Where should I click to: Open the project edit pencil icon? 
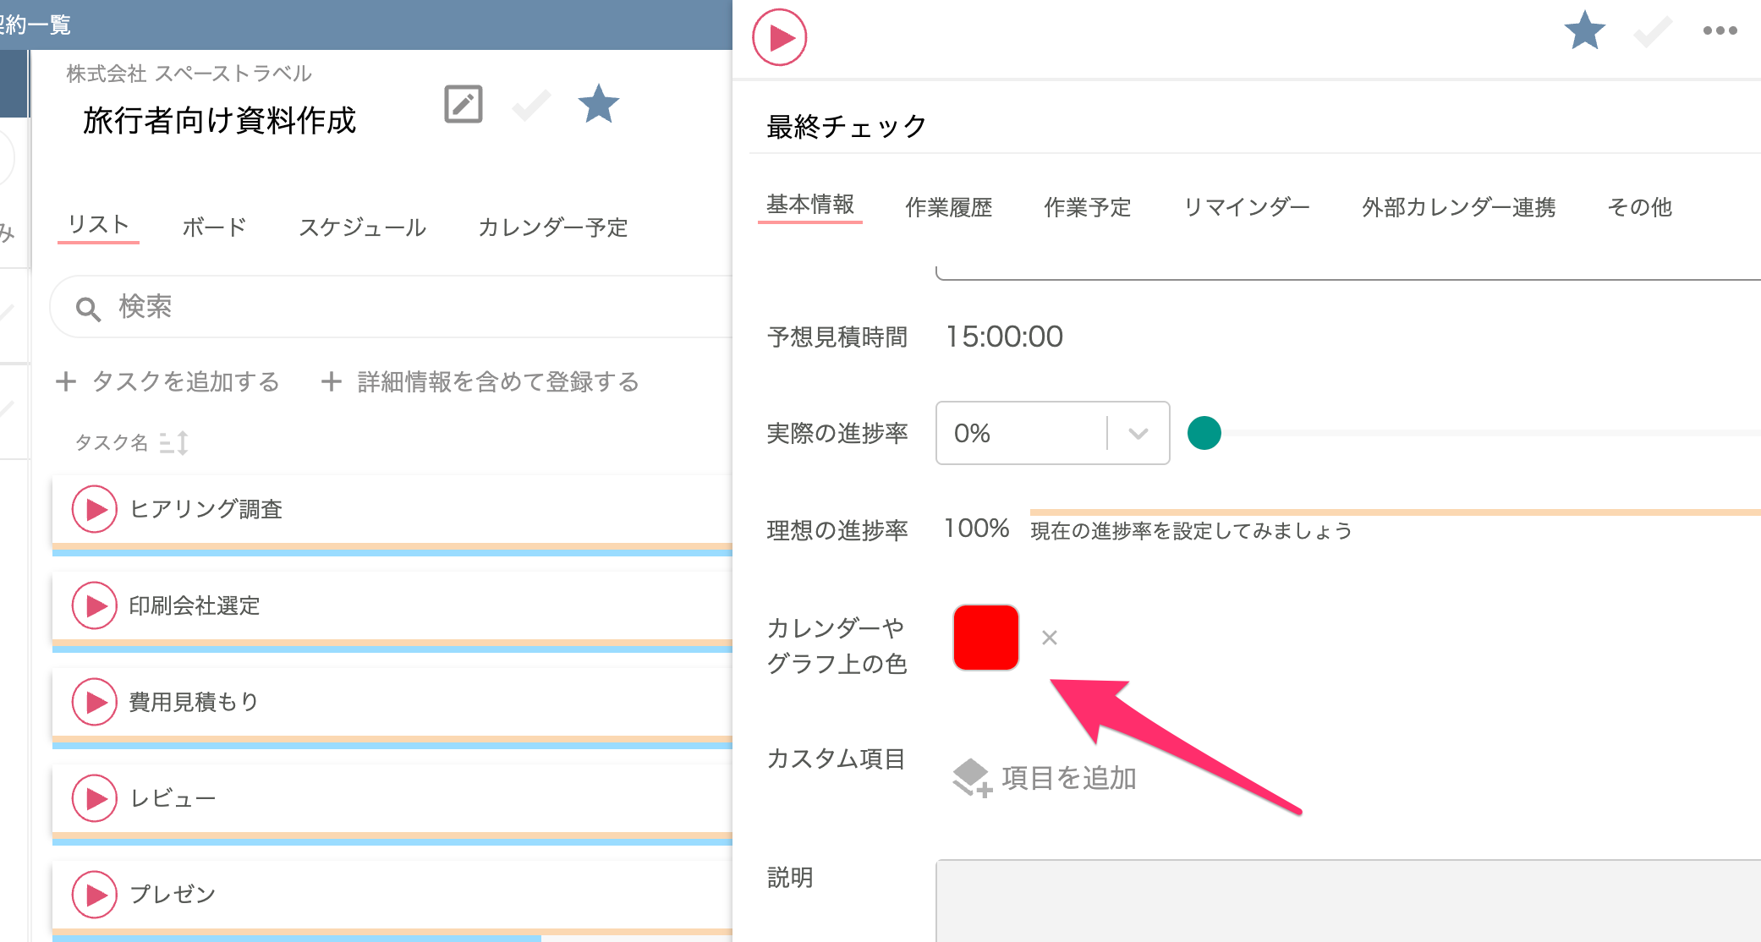pyautogui.click(x=464, y=104)
